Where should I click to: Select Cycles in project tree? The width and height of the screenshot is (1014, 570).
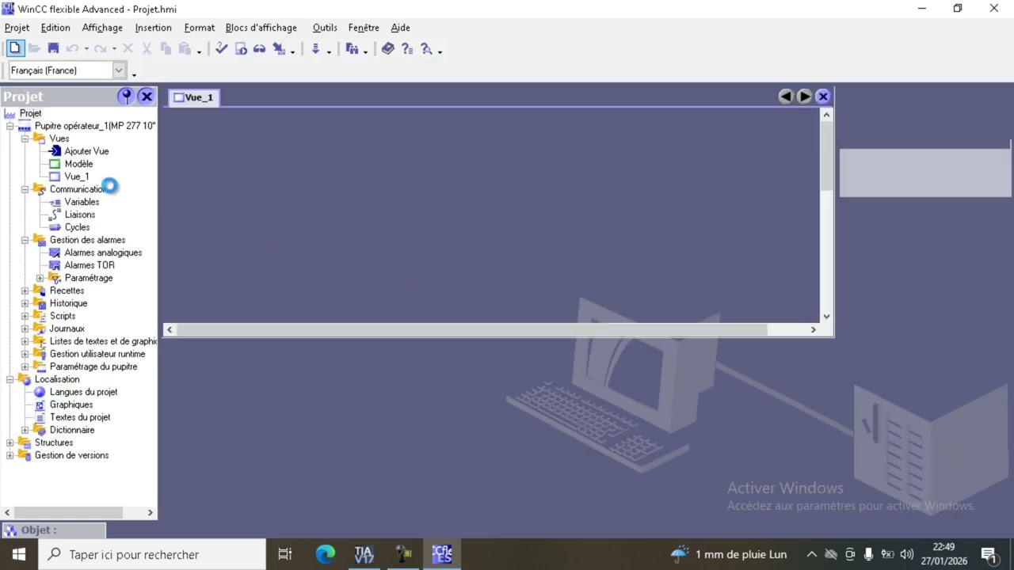coord(77,227)
